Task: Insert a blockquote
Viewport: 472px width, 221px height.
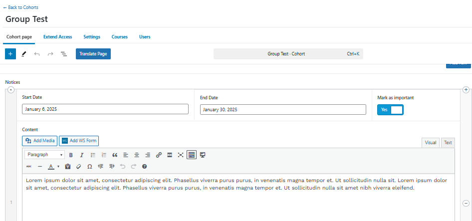Action: click(115, 155)
